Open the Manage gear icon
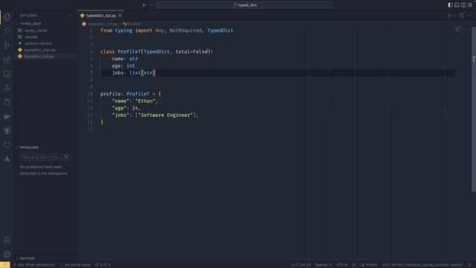The height and width of the screenshot is (268, 476). click(x=7, y=254)
